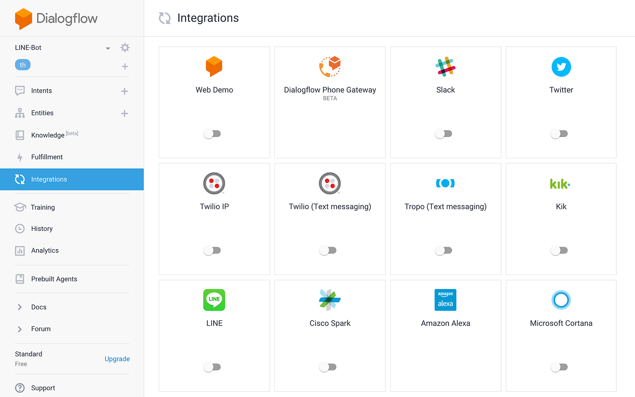Open the Slack integration icon

click(x=445, y=66)
